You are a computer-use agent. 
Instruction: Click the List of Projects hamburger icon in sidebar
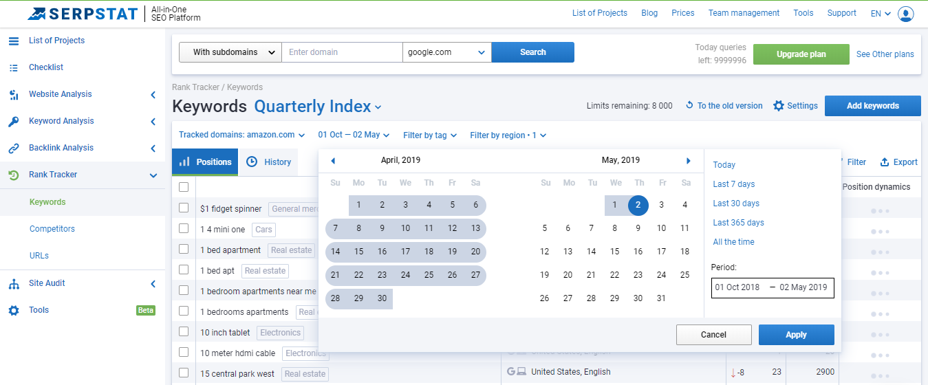point(14,41)
